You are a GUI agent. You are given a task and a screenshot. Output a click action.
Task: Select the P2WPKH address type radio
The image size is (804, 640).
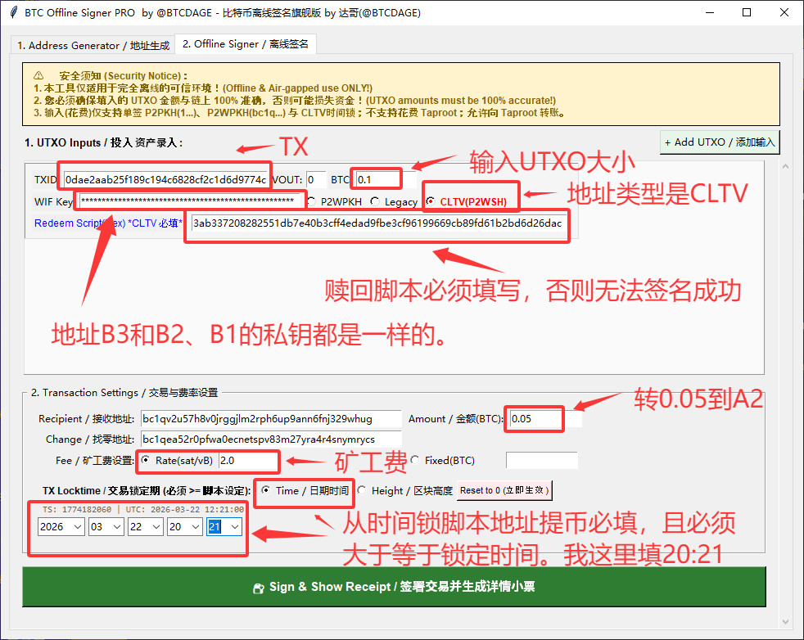point(312,201)
